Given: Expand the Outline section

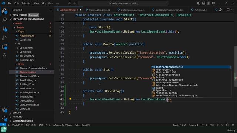Looking at the screenshot, I should click(17, 113).
